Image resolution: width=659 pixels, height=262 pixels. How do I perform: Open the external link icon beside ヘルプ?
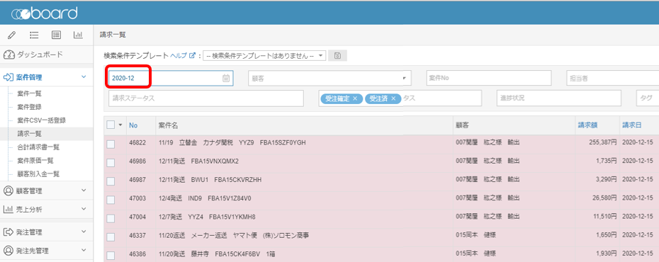(193, 56)
